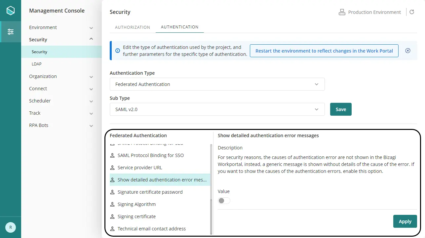
Task: Click the info icon in the banner
Action: coord(118,51)
